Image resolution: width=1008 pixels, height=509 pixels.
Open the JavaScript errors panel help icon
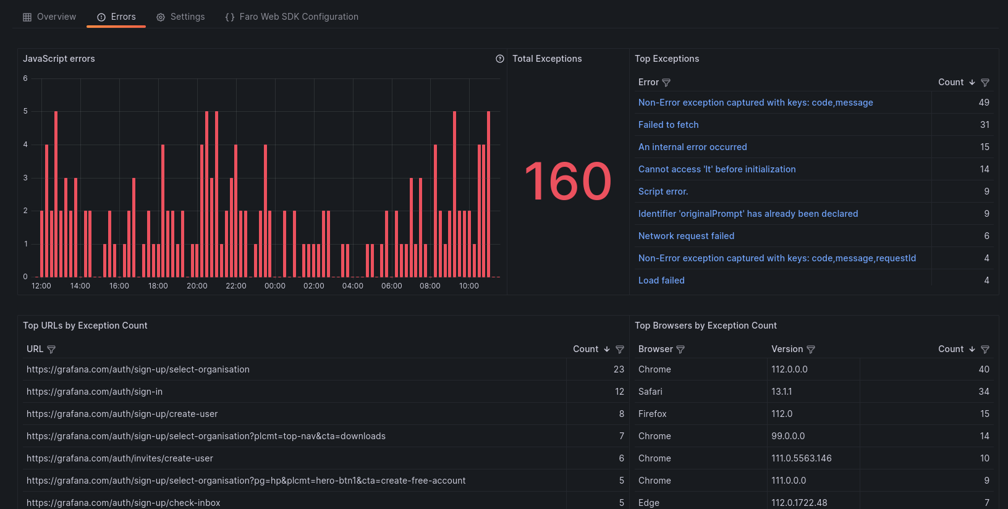tap(500, 59)
